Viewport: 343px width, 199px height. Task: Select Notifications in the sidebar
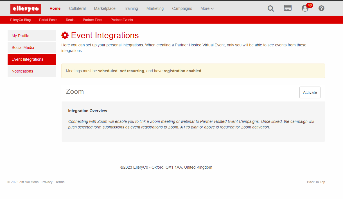coord(31,71)
